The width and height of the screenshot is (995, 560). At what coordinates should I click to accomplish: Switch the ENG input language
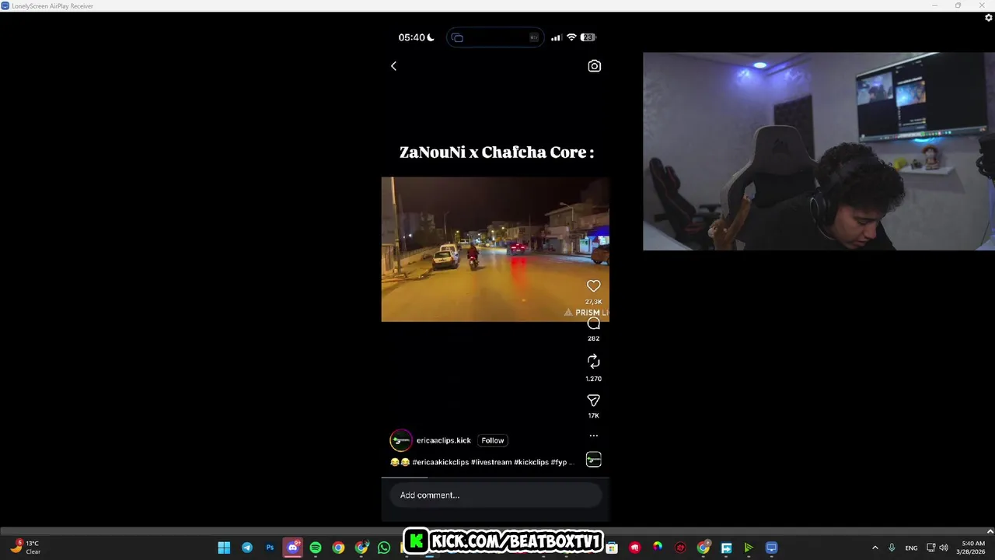911,548
